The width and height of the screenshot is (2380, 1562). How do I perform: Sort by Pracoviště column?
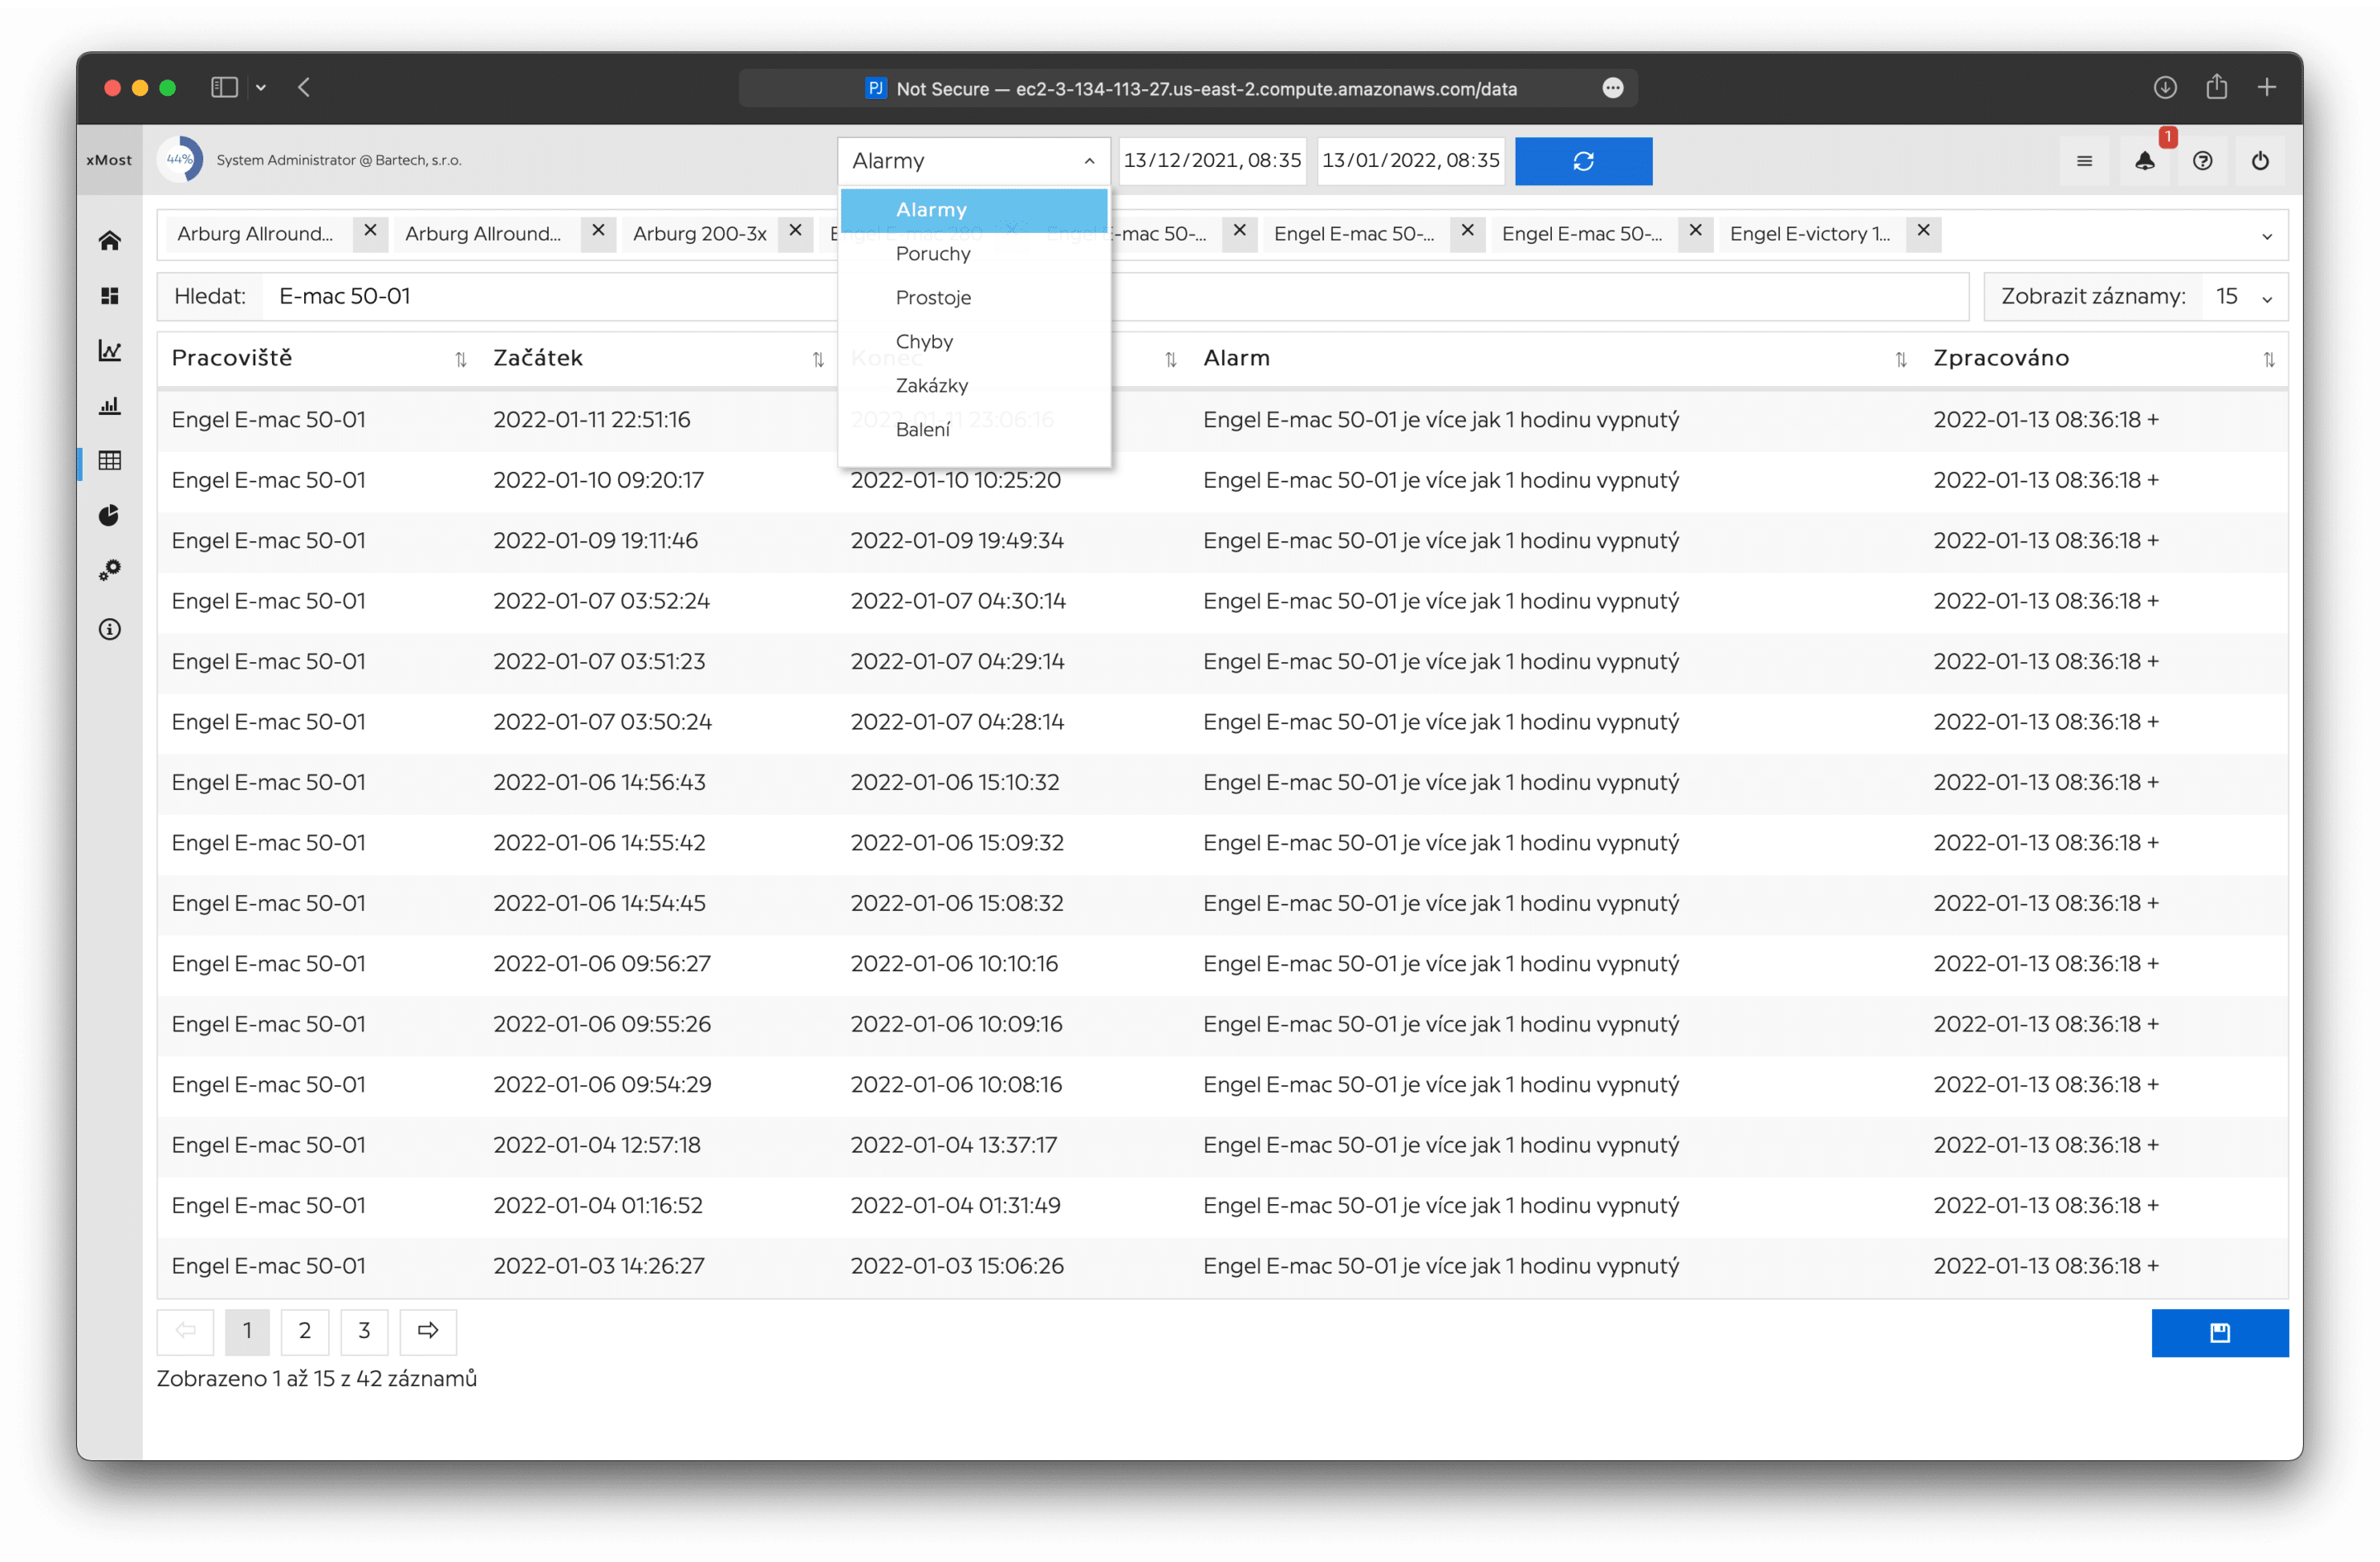tap(461, 359)
